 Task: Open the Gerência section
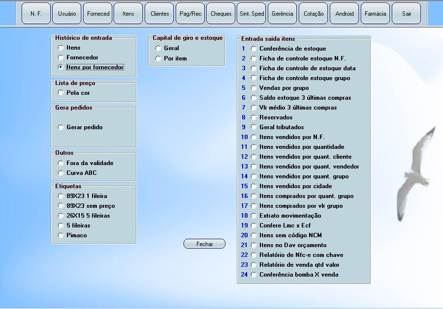(282, 14)
